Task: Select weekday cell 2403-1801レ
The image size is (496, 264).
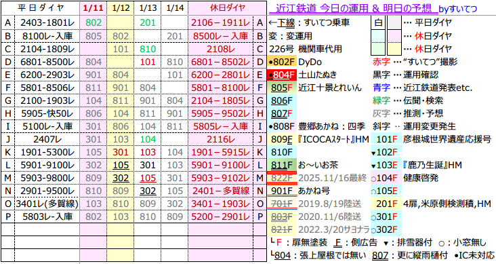Action: point(47,23)
